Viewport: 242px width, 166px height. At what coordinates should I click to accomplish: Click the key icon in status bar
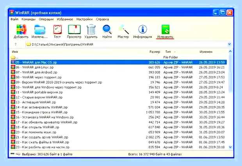pos(18,154)
